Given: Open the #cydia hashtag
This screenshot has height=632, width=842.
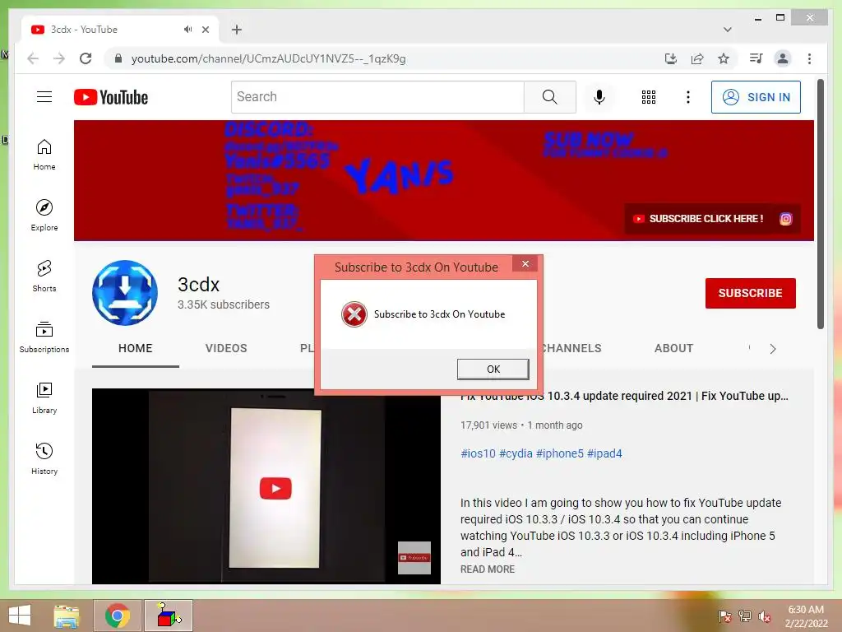Looking at the screenshot, I should point(516,453).
